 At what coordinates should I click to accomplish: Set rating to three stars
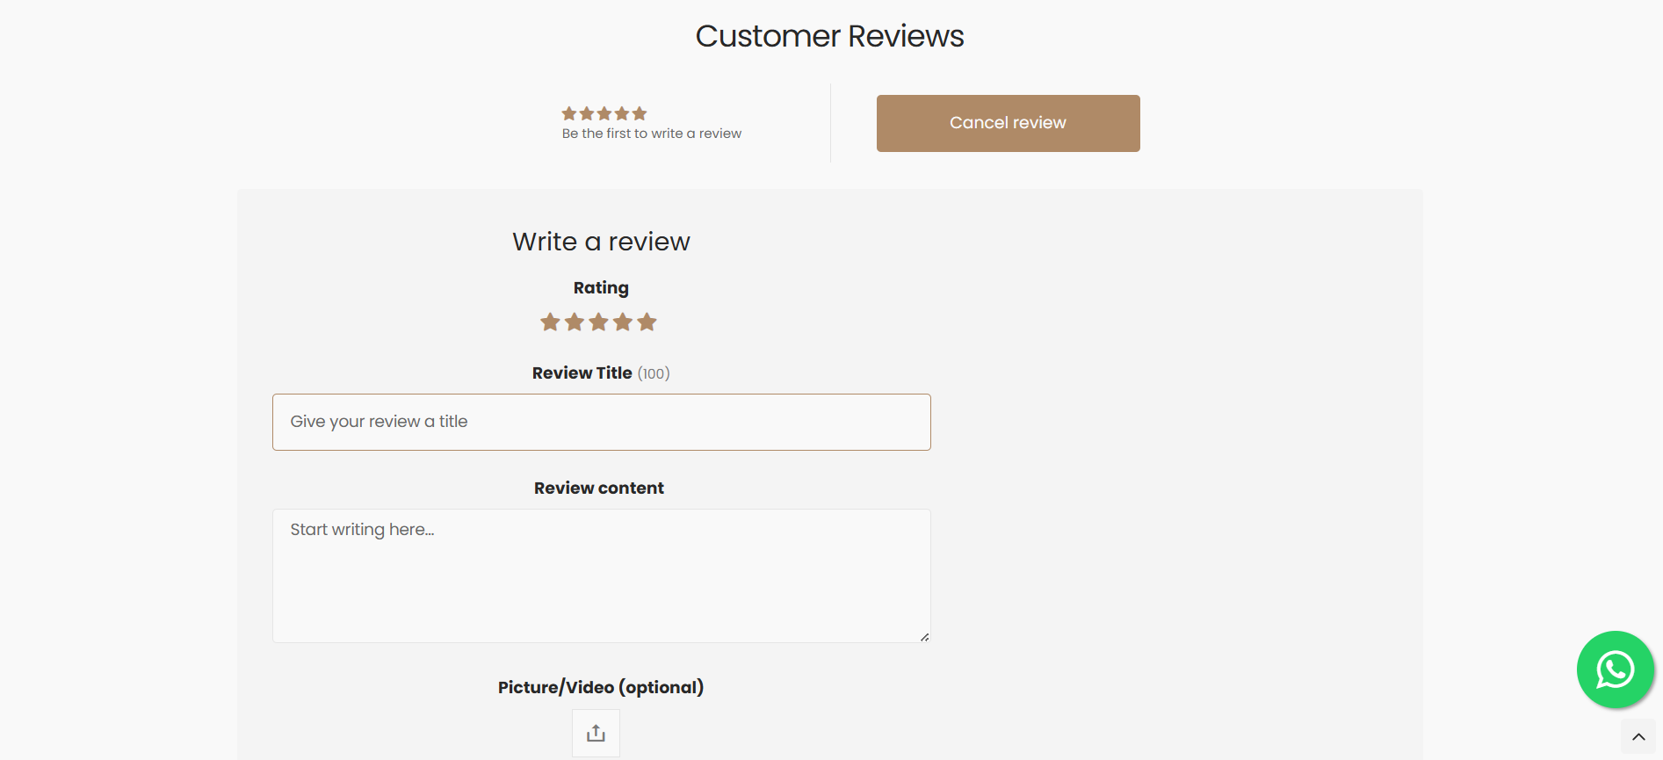[598, 322]
